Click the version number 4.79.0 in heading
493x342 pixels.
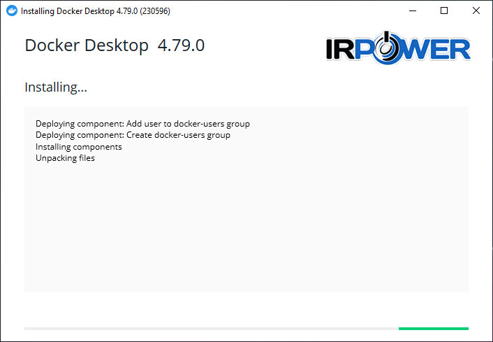pyautogui.click(x=181, y=45)
